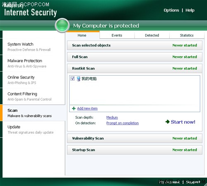
Task: Collapse the Rootkit Scan section
Action: (x=135, y=69)
